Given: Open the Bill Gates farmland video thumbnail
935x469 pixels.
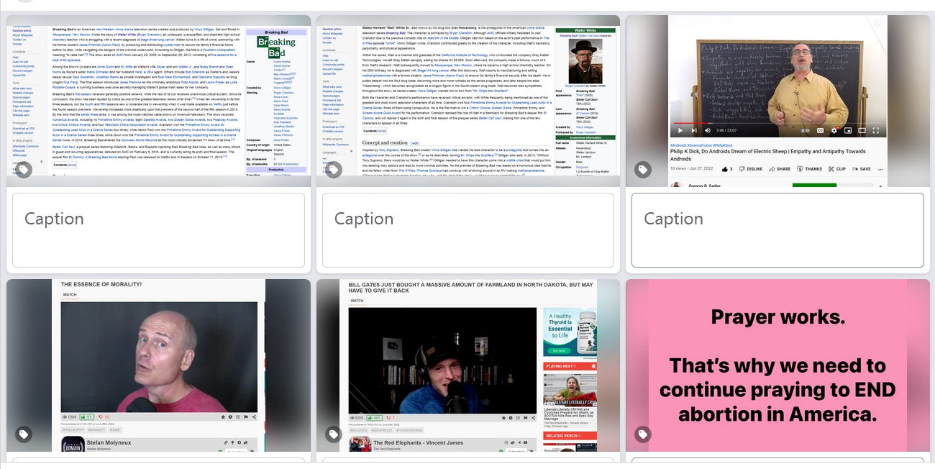Looking at the screenshot, I should tap(468, 365).
